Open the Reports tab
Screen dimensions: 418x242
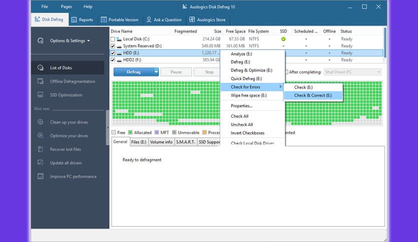[x=82, y=19]
